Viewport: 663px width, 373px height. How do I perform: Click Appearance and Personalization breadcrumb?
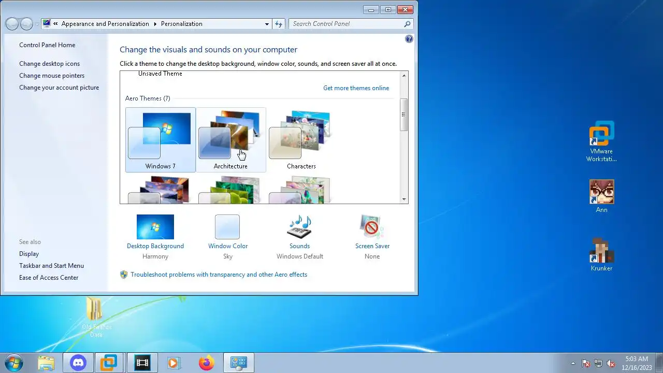point(105,24)
